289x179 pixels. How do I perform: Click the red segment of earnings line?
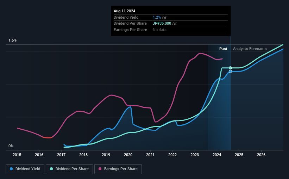click(x=48, y=137)
